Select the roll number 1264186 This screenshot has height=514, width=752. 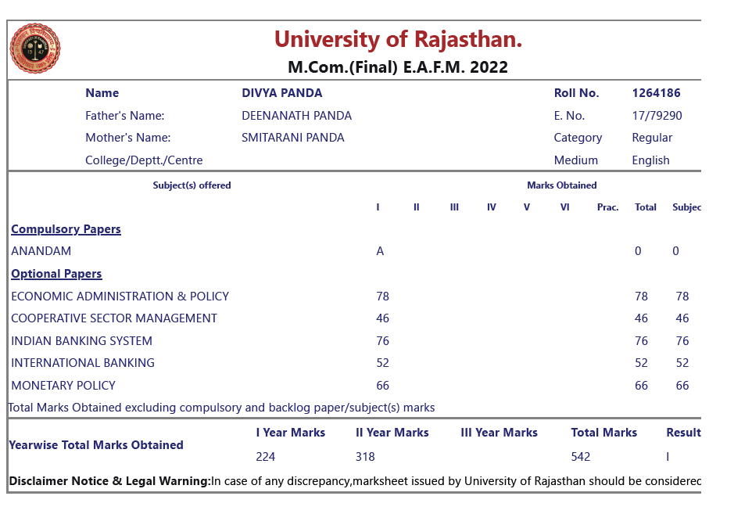(x=656, y=93)
